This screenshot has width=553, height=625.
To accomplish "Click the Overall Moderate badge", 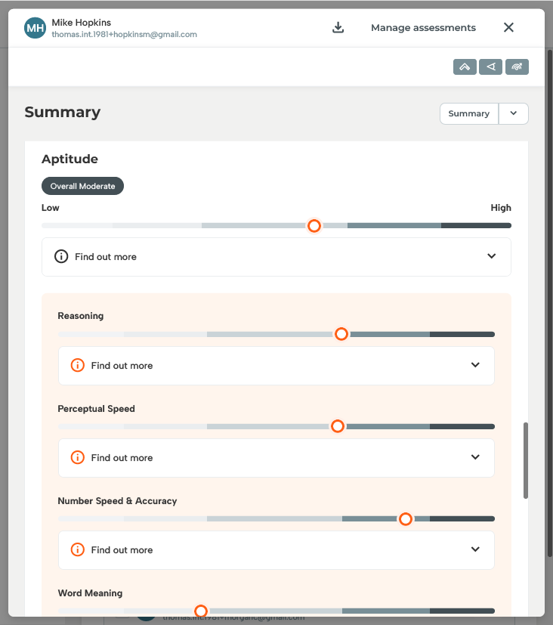I will click(x=82, y=186).
